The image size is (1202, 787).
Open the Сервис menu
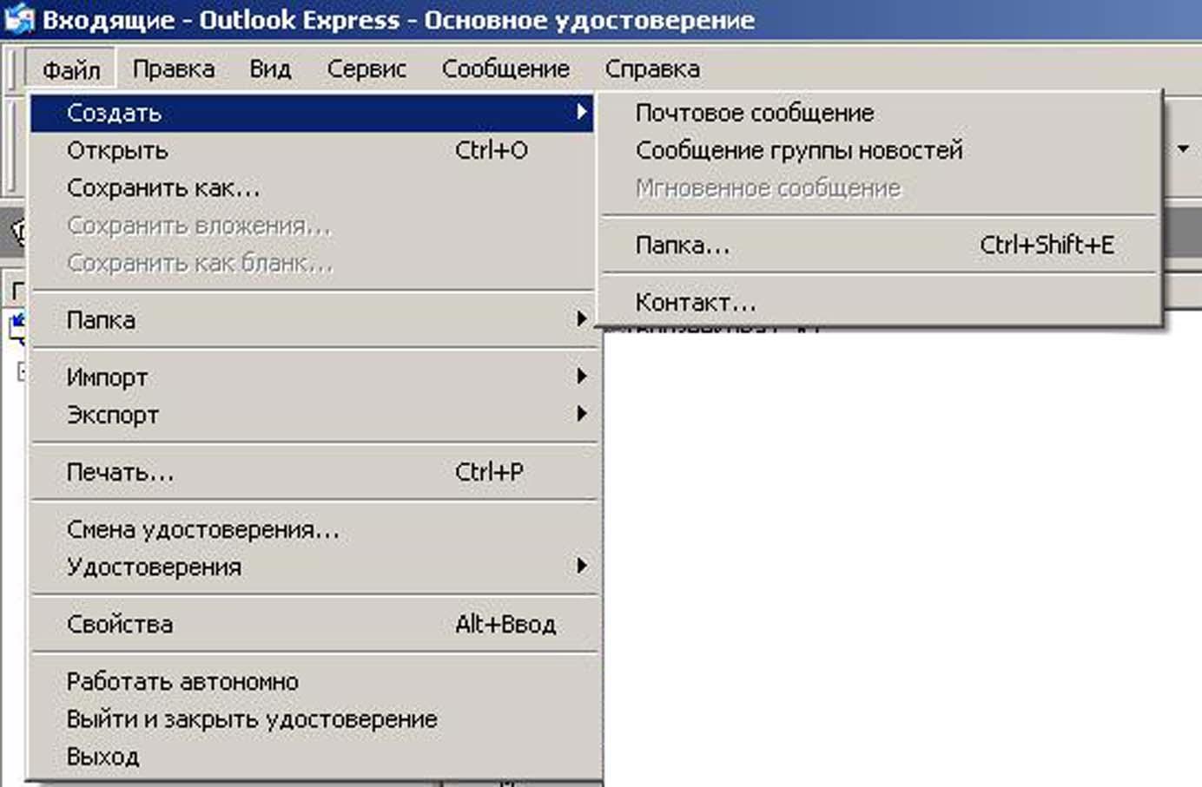point(367,69)
